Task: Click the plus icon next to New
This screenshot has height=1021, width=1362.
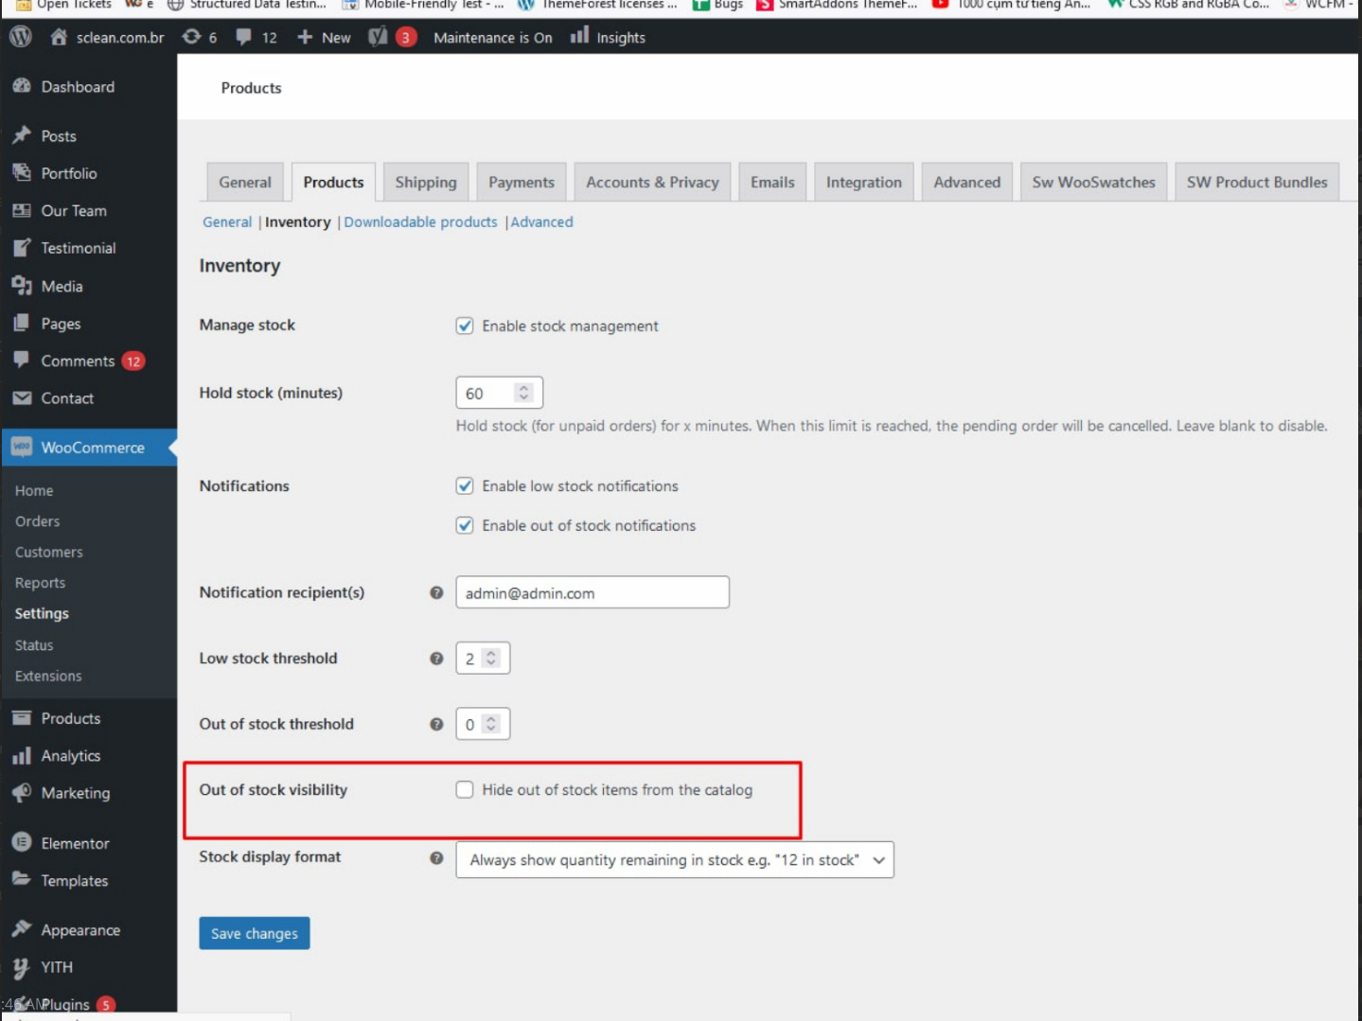Action: pyautogui.click(x=305, y=37)
